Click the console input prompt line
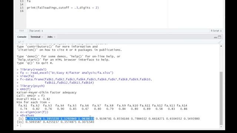The width and height of the screenshot is (237, 133). click(x=118, y=125)
